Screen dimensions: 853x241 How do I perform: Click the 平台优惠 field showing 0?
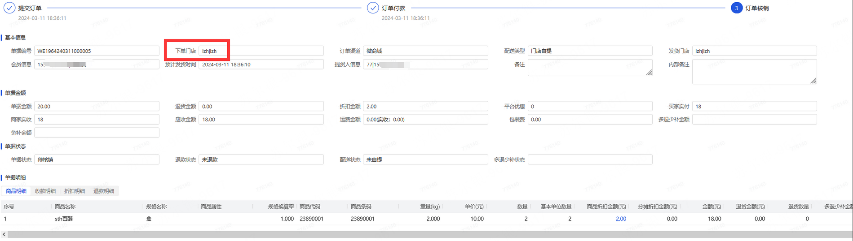point(590,107)
